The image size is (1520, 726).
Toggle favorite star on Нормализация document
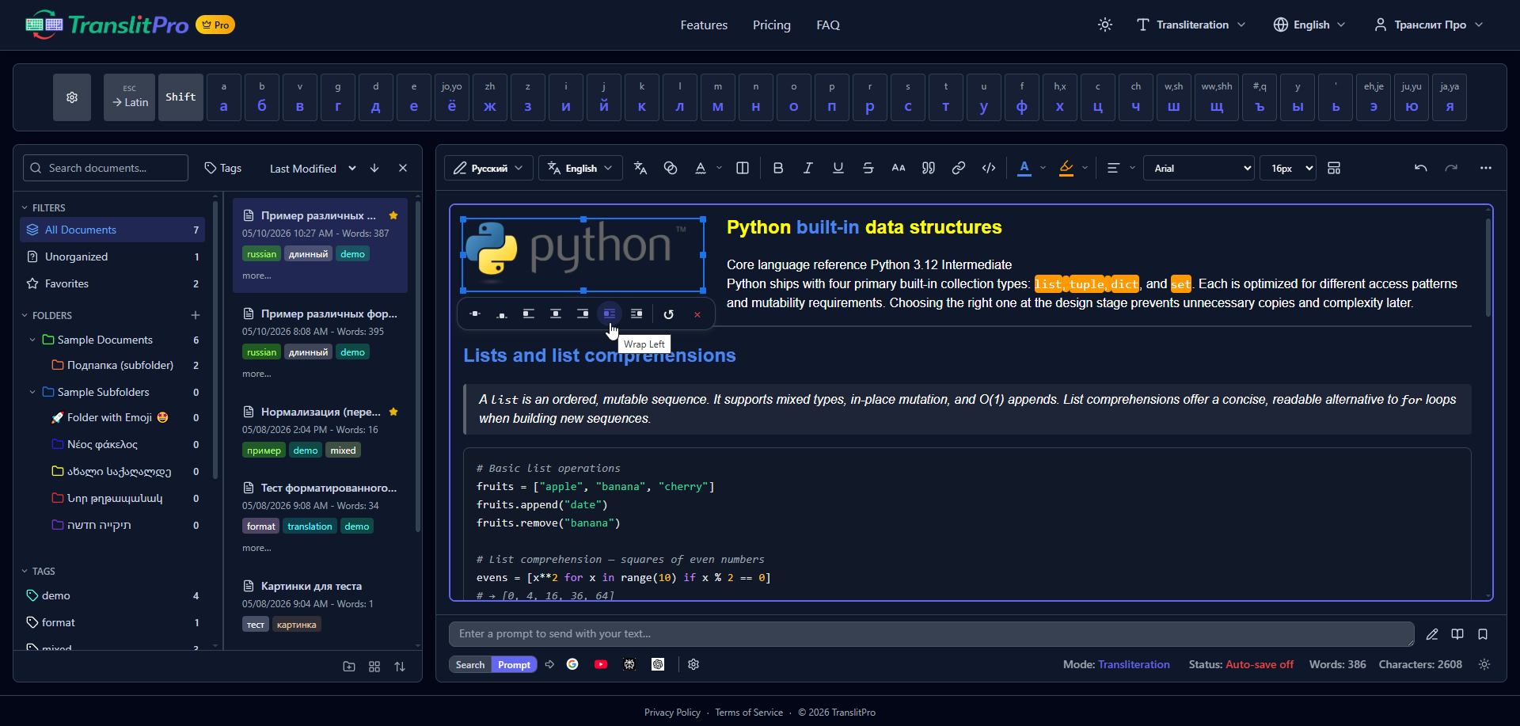tap(393, 412)
